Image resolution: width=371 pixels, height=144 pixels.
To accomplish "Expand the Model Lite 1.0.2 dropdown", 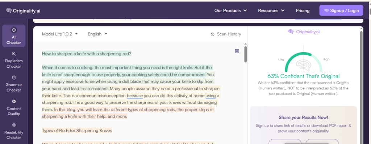I will [60, 34].
